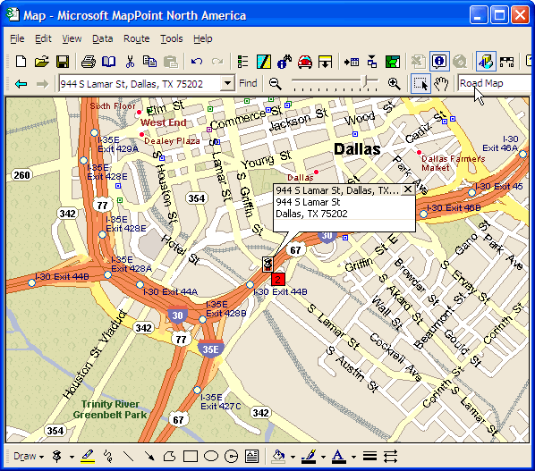
Task: Open the Road Map style dropdown
Action: (x=496, y=83)
